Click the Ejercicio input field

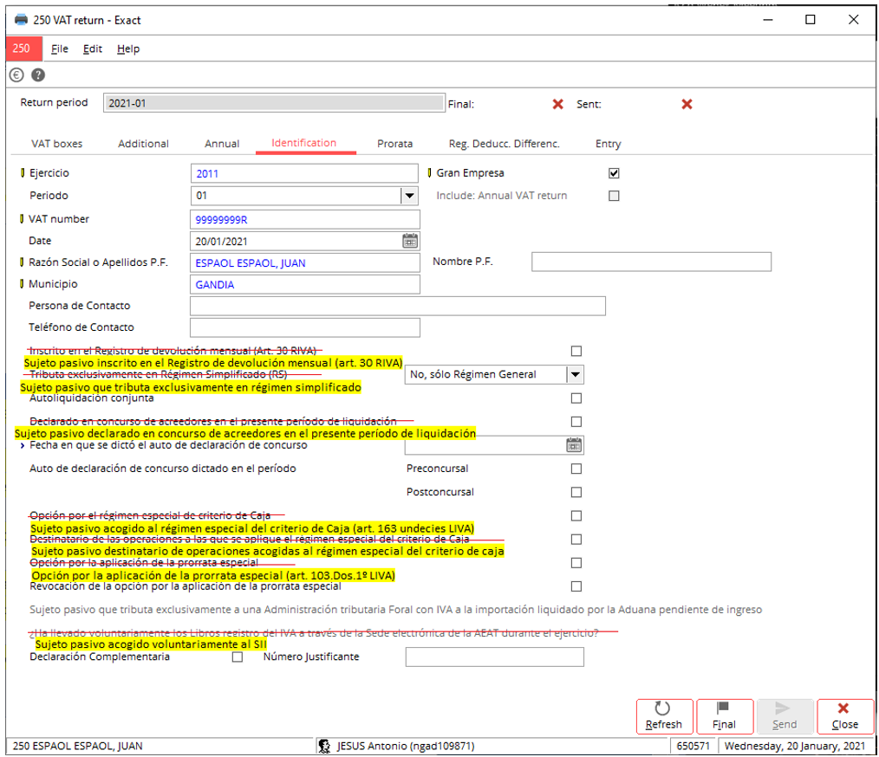coord(304,173)
